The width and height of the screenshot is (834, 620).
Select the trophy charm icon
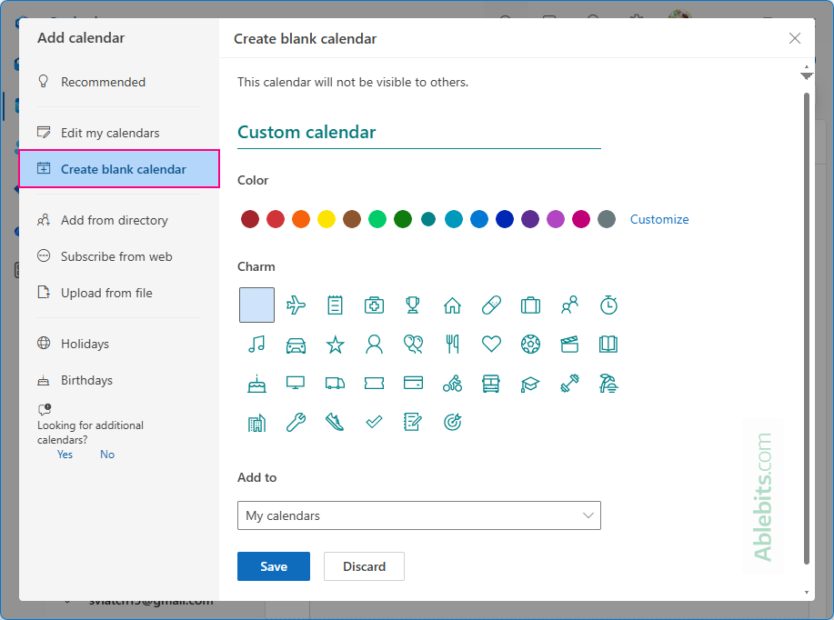pyautogui.click(x=413, y=305)
